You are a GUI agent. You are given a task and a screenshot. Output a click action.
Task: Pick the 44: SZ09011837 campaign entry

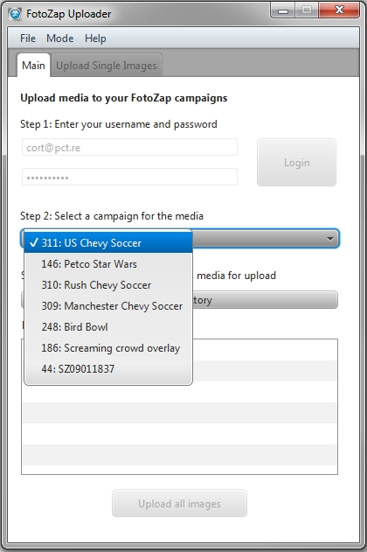pyautogui.click(x=108, y=369)
